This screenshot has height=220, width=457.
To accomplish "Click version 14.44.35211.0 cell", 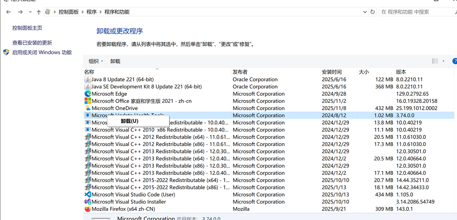I will click(412, 180).
